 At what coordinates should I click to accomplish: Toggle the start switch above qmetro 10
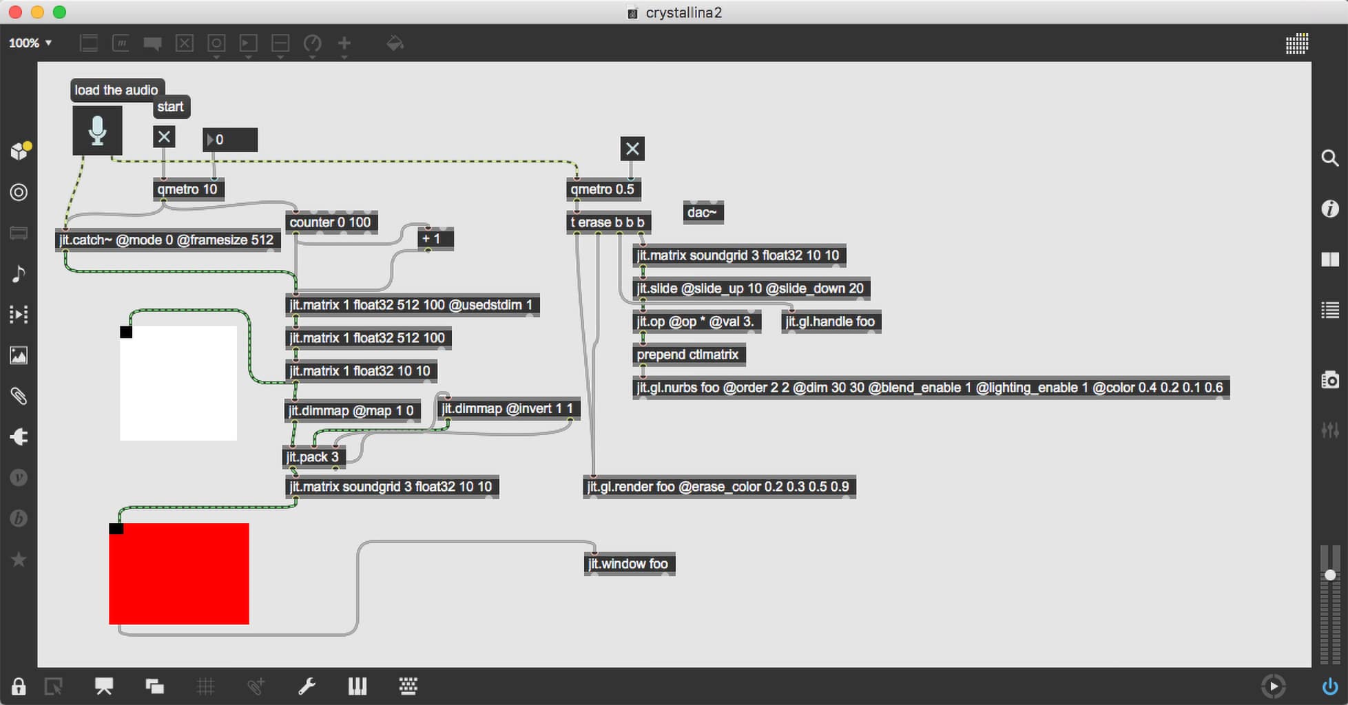[x=164, y=137]
